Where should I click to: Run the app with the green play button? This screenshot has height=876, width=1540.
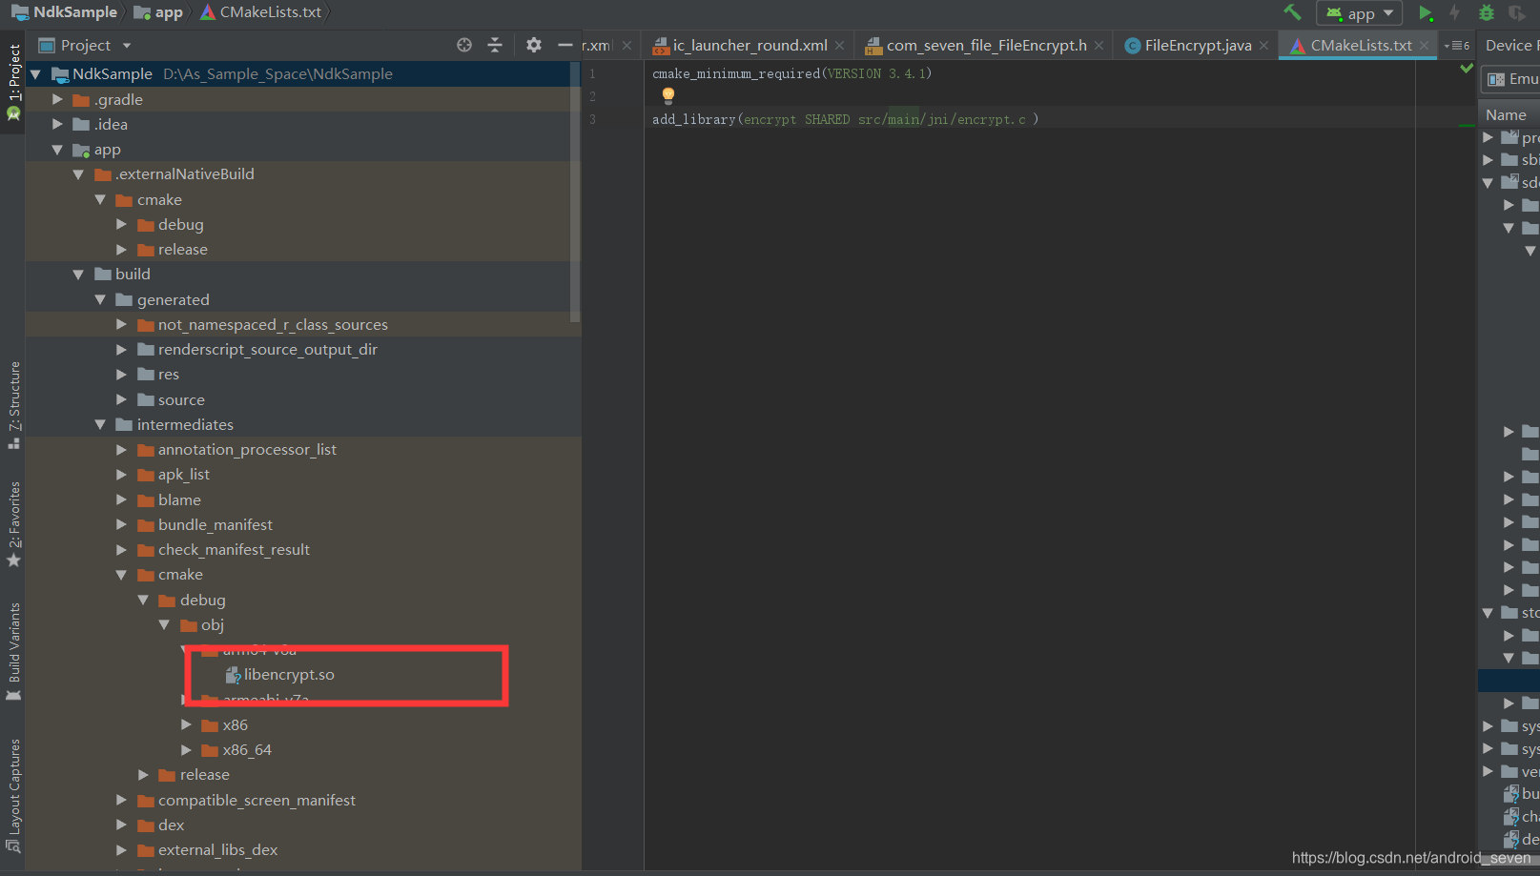click(1426, 12)
